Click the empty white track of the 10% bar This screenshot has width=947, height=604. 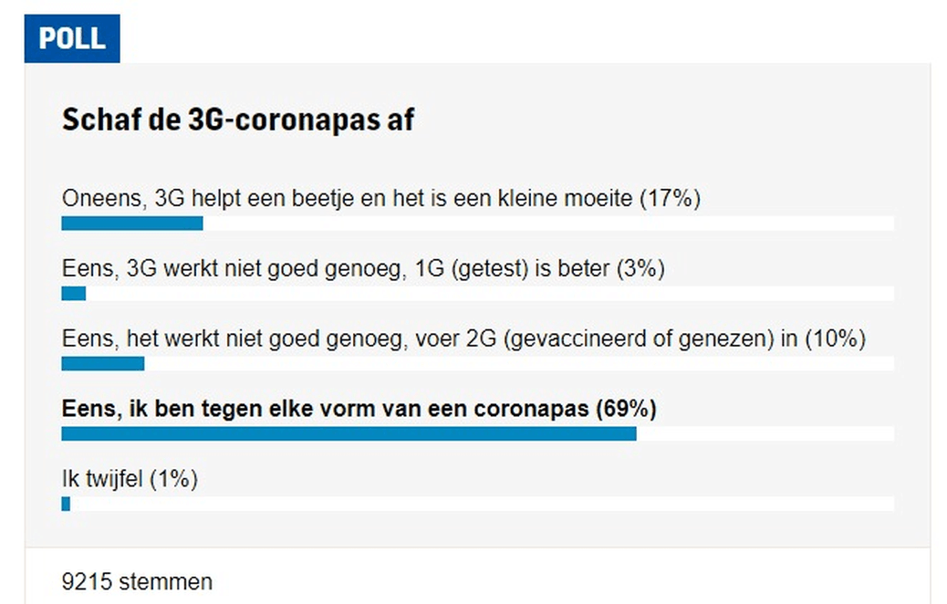pyautogui.click(x=518, y=364)
